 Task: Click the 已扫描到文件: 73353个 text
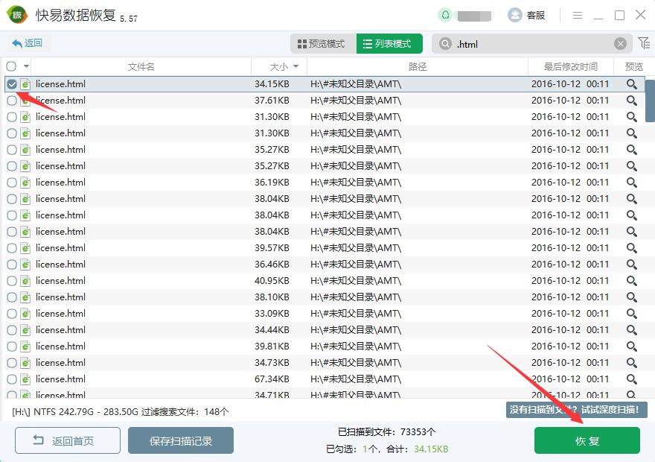pos(386,432)
